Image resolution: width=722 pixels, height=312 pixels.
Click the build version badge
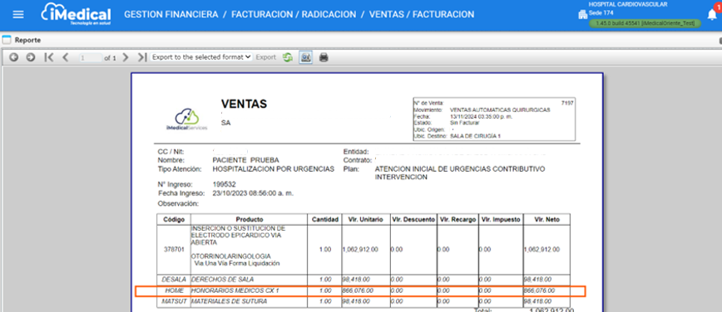point(645,23)
